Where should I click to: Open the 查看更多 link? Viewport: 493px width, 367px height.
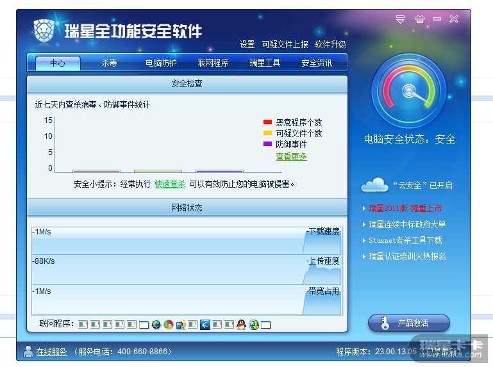click(x=291, y=156)
